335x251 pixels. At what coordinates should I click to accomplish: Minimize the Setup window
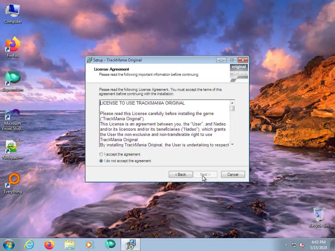coord(221,60)
